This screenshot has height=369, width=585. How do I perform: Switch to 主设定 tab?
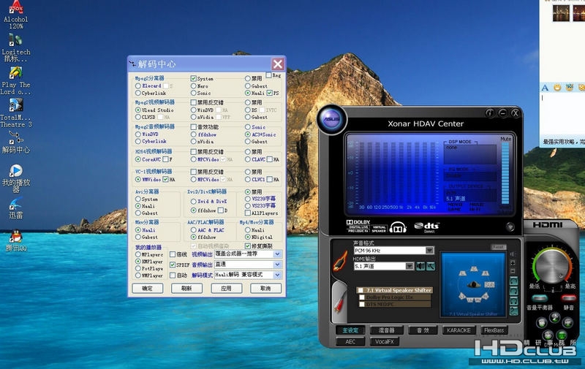click(x=350, y=330)
